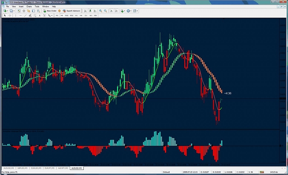288x175 pixels.
Task: Open the Strategy Tester icon
Action: (38, 11)
